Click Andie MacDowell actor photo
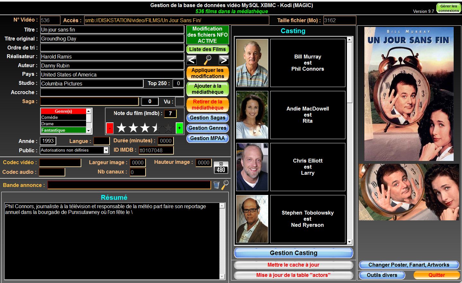This screenshot has width=462, height=283. (252, 115)
